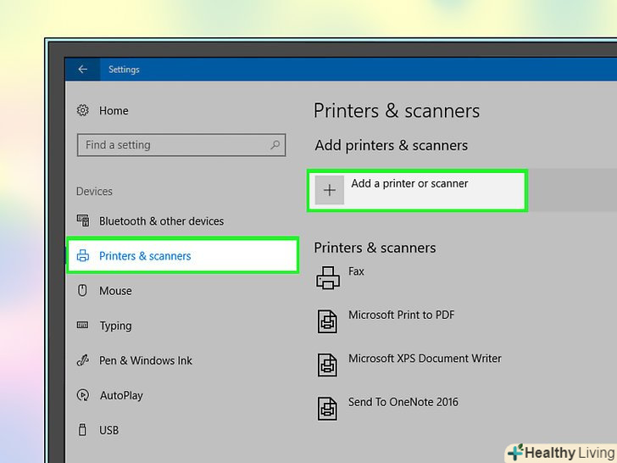Click the AutoPlay icon in sidebar
Image resolution: width=617 pixels, height=463 pixels.
[x=83, y=395]
